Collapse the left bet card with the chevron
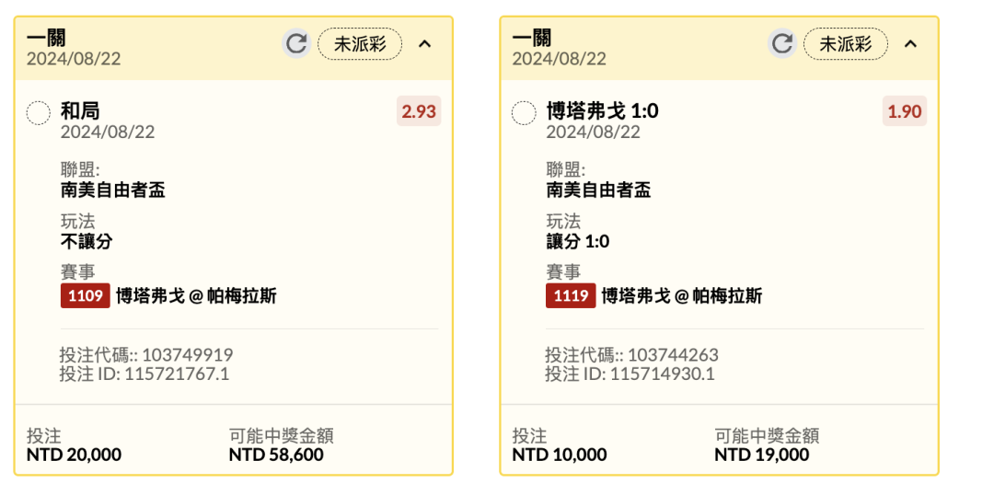The width and height of the screenshot is (994, 495). click(x=424, y=44)
